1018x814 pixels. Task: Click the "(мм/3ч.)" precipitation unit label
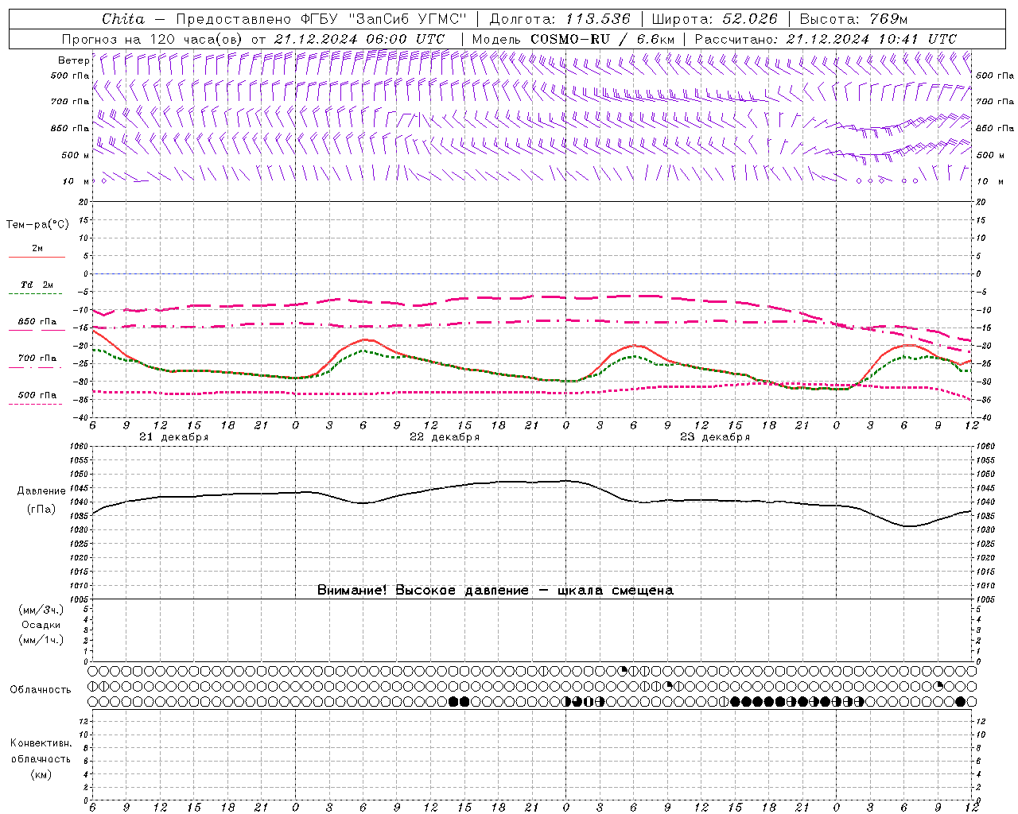point(41,610)
